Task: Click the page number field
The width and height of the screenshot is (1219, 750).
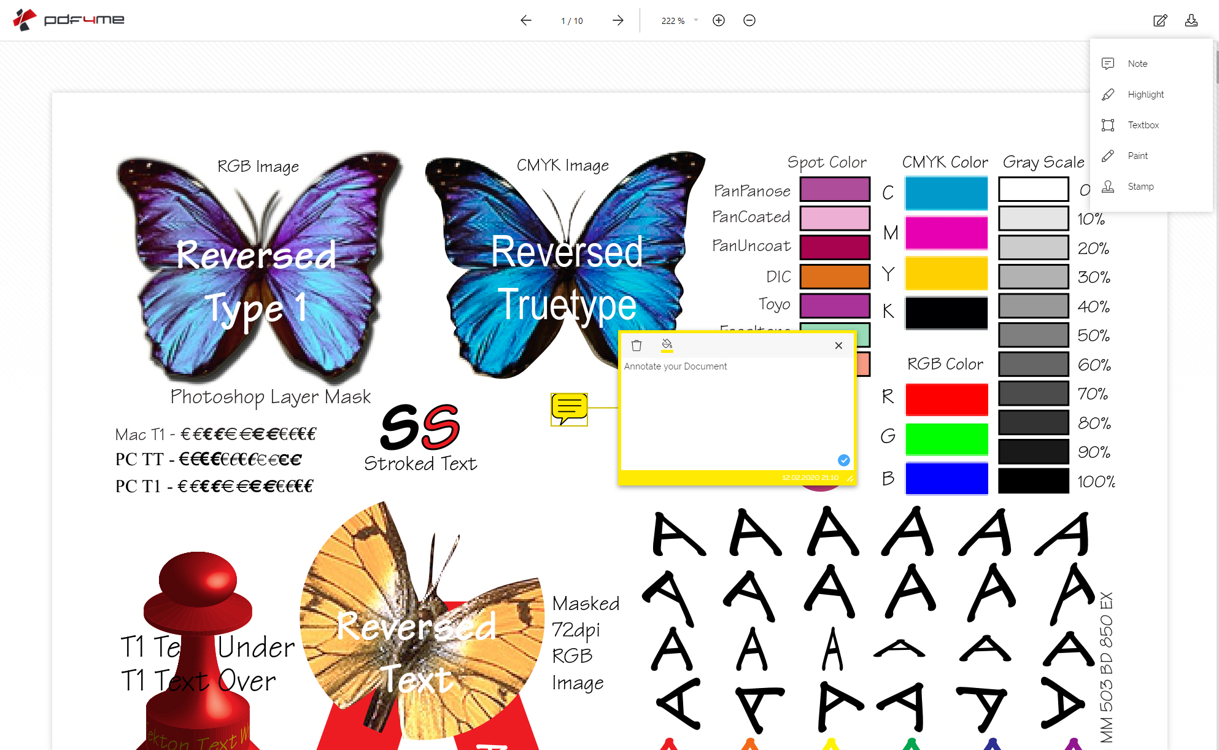Action: (571, 21)
